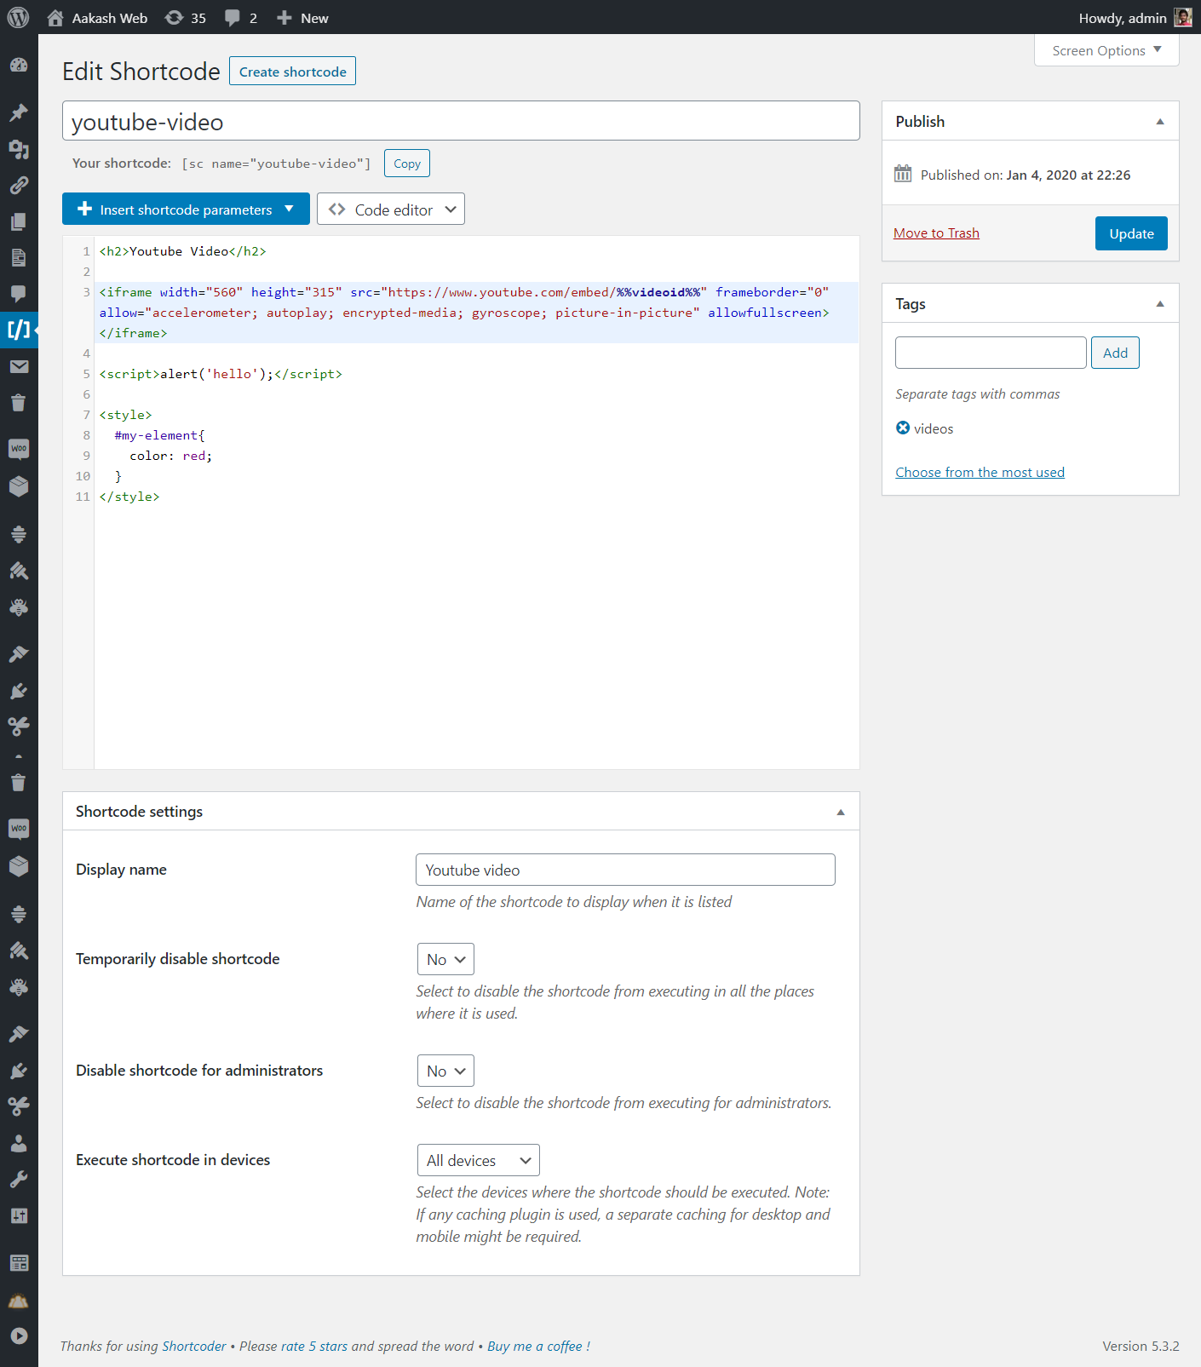Open the table layout sidebar icon
Viewport: 1201px width, 1367px height.
(19, 1263)
